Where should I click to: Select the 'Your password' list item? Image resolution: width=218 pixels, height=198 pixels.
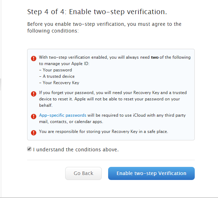point(56,70)
